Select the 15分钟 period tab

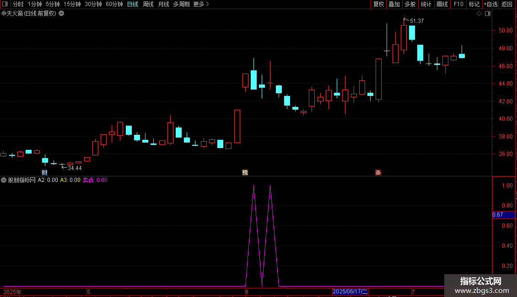72,4
